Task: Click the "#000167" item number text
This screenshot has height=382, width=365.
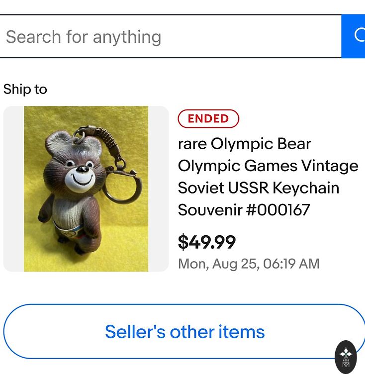Action: (x=278, y=210)
